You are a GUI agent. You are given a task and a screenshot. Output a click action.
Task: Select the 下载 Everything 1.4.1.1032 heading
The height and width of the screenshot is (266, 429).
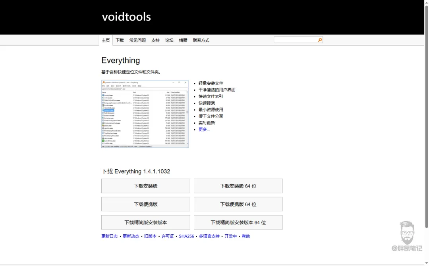point(136,172)
